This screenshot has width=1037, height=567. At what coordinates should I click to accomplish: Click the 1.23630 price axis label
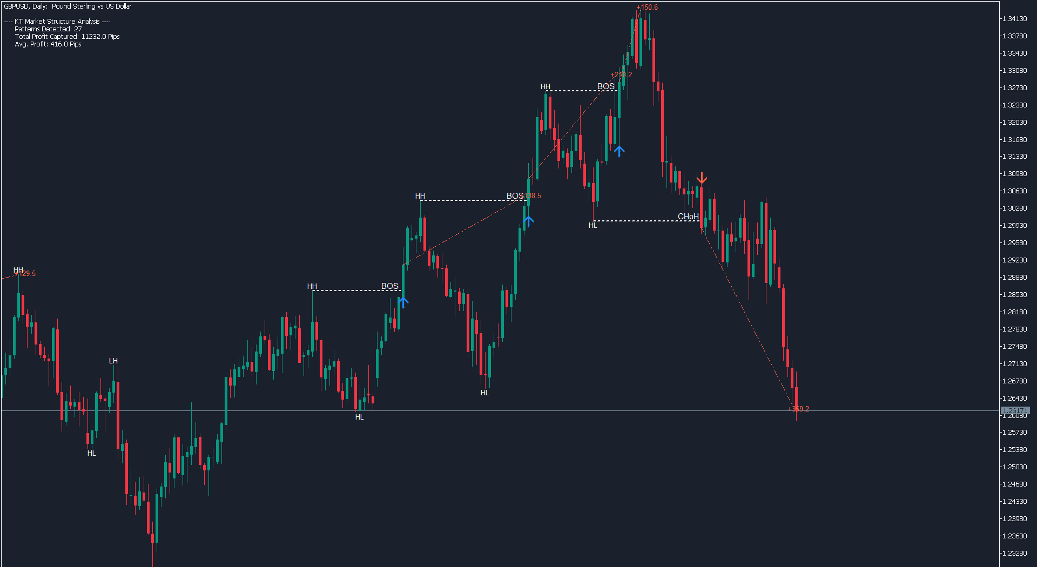point(1014,536)
